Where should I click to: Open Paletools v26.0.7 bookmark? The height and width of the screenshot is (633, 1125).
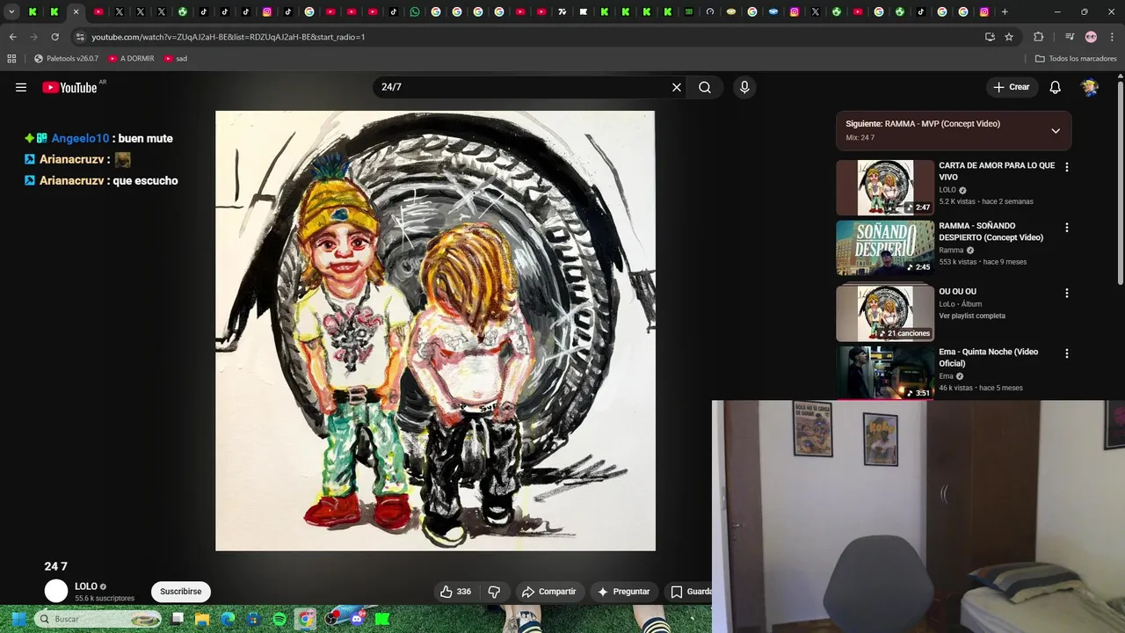[x=66, y=59]
